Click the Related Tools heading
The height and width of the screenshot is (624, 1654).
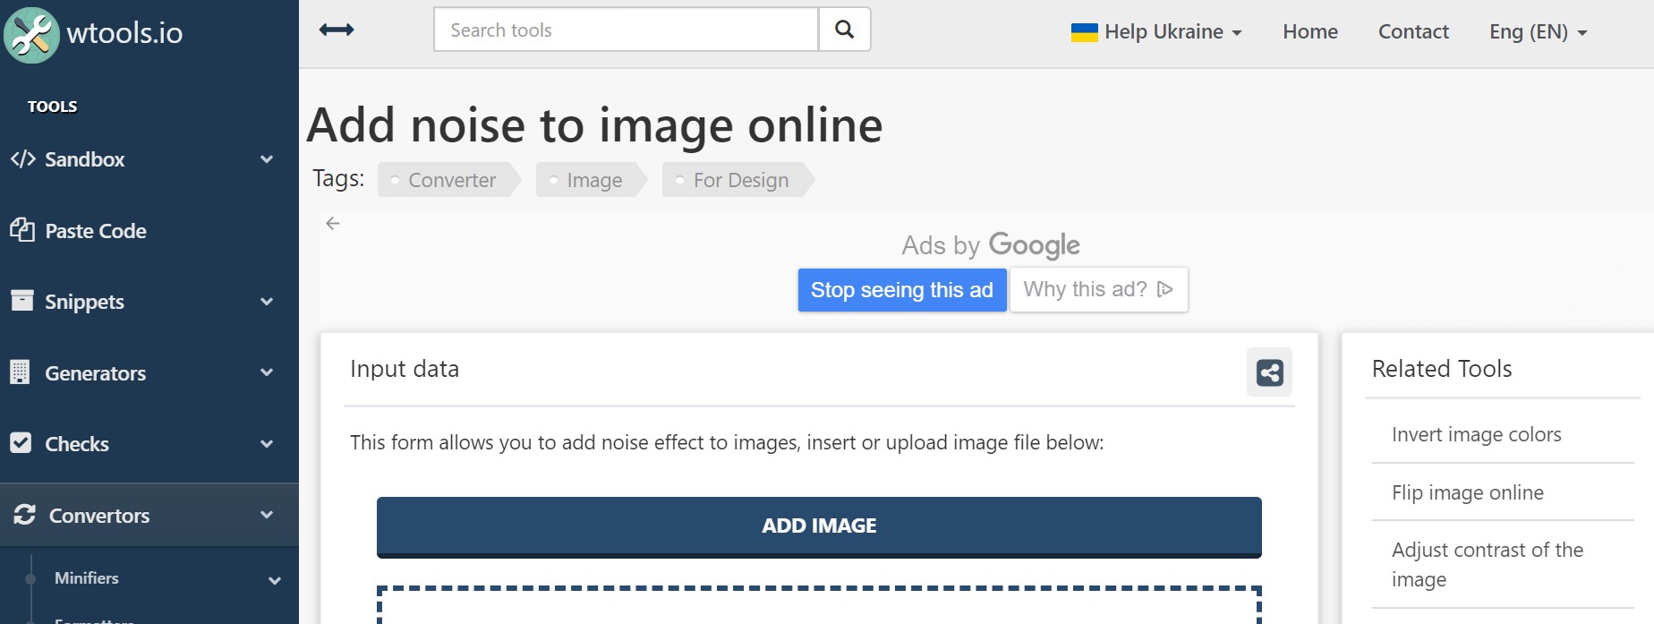point(1442,369)
